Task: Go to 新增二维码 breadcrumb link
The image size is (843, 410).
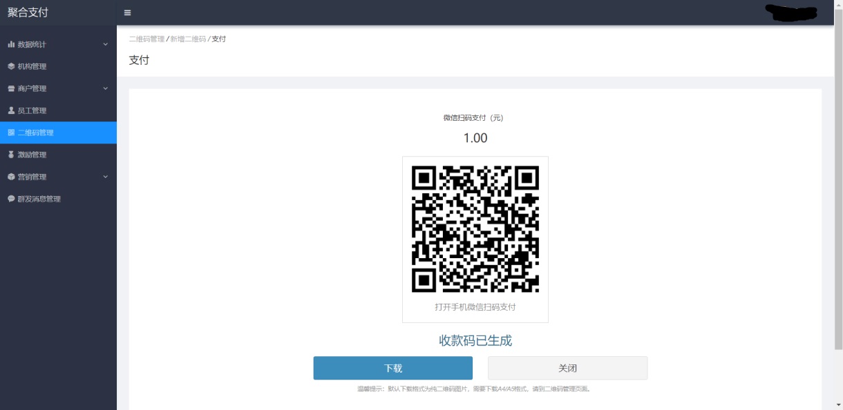Action: [x=188, y=39]
